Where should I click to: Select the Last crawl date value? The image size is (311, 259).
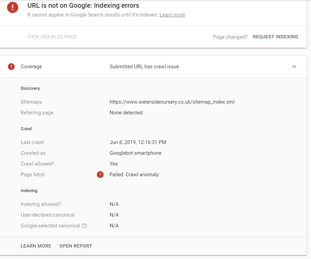coord(137,142)
